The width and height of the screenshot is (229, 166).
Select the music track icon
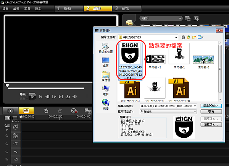coord(16,160)
